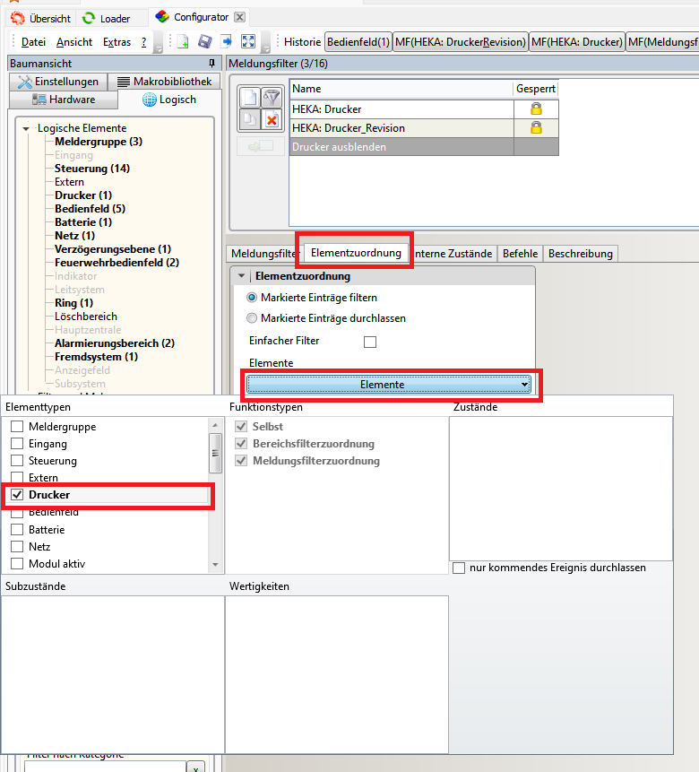Select Alarmierungsbereich (2) in tree
Viewport: 699px width, 772px height.
tap(115, 343)
